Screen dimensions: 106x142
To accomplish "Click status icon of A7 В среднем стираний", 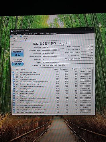I will coord(14,96).
